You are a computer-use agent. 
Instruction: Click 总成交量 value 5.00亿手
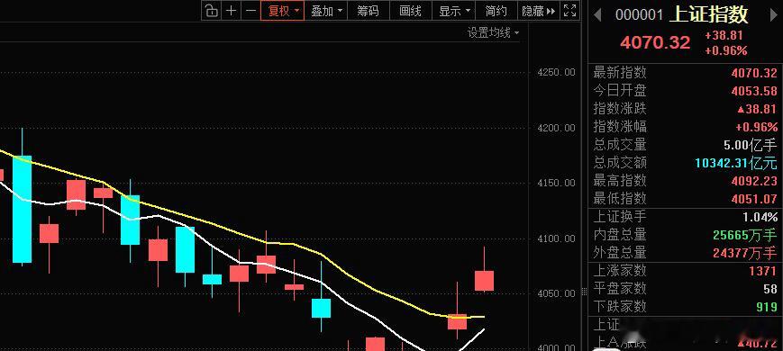(751, 145)
